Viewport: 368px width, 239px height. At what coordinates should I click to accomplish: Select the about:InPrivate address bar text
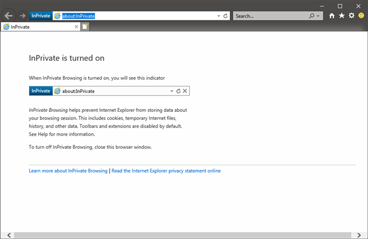click(78, 16)
